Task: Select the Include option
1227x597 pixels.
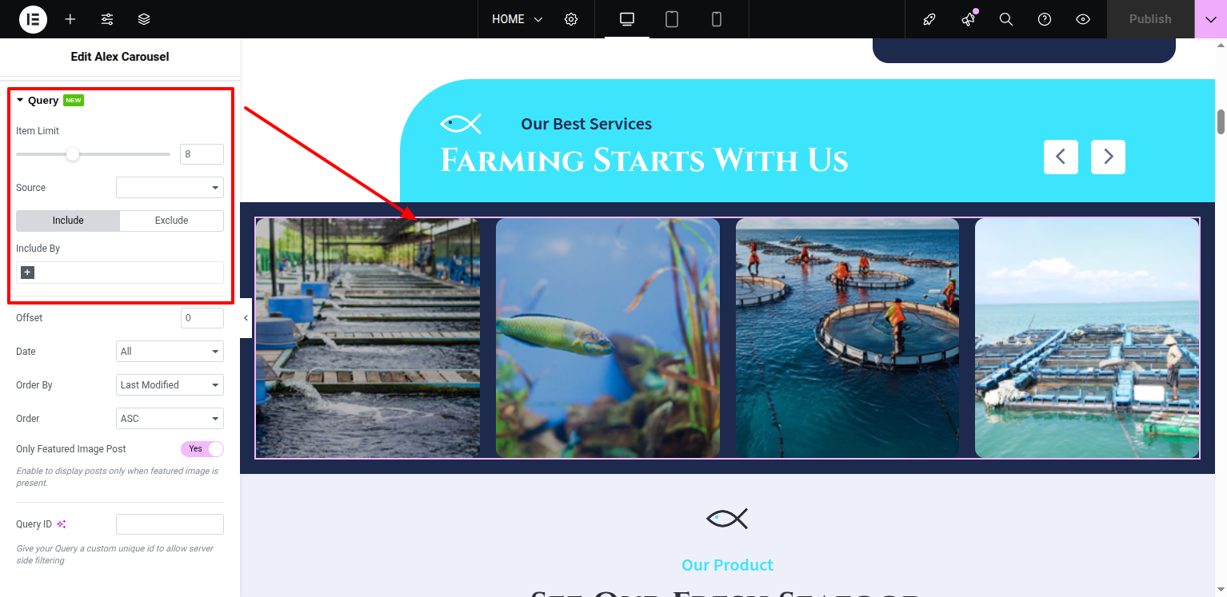Action: 68,221
